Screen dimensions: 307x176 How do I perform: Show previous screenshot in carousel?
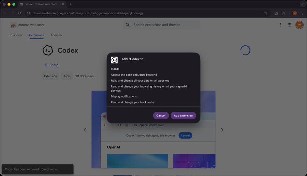[x=85, y=130]
